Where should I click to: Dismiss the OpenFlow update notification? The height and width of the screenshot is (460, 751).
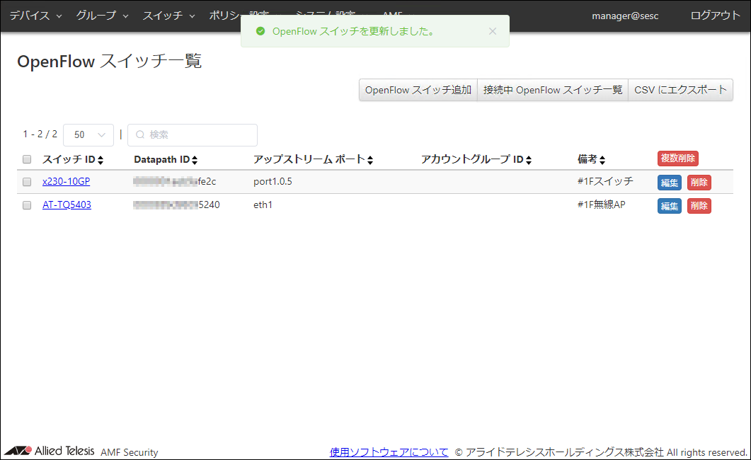(493, 31)
